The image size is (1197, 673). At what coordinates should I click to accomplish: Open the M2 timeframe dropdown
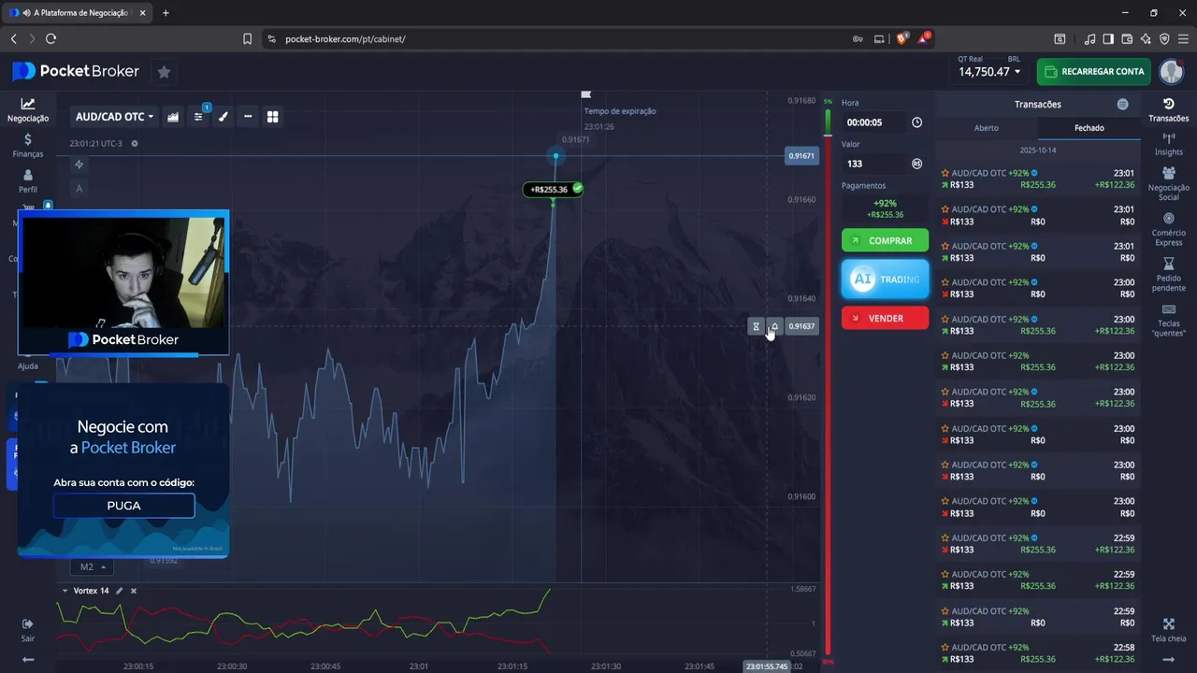pyautogui.click(x=92, y=566)
